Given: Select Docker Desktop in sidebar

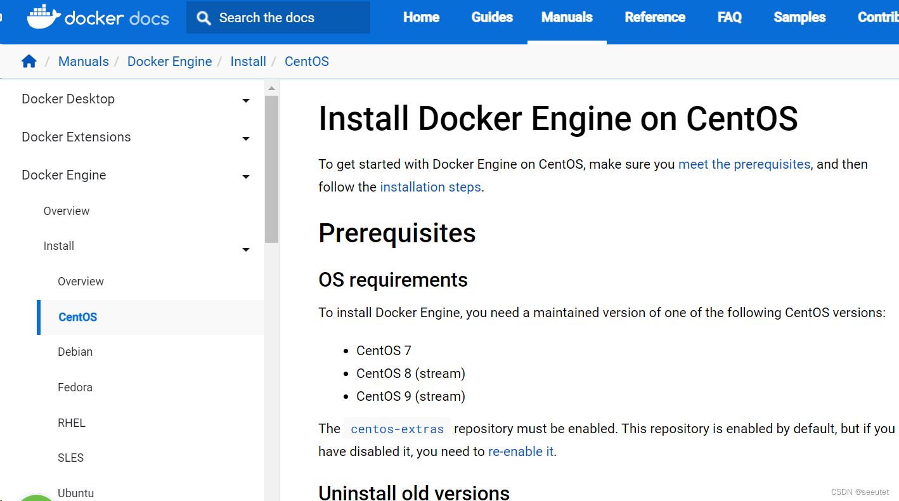Looking at the screenshot, I should [x=68, y=99].
